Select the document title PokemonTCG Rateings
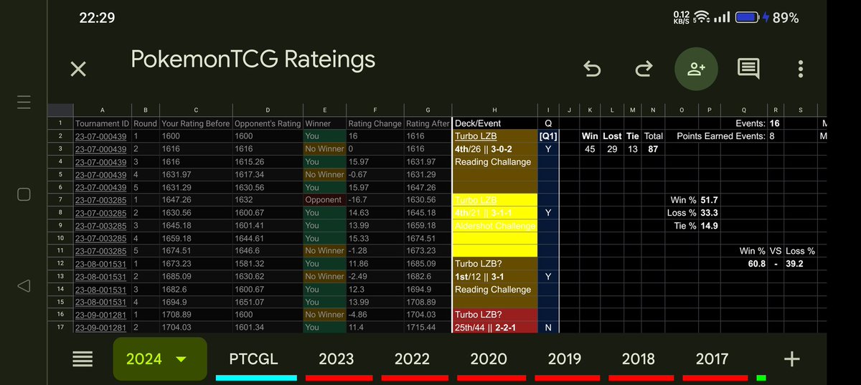 (x=253, y=60)
